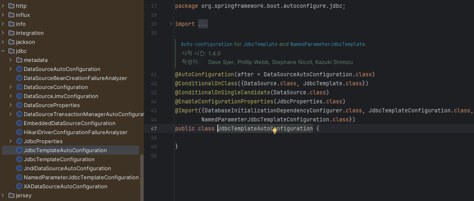Image resolution: width=474 pixels, height=201 pixels.
Task: Click the info folder icon
Action: point(11,24)
